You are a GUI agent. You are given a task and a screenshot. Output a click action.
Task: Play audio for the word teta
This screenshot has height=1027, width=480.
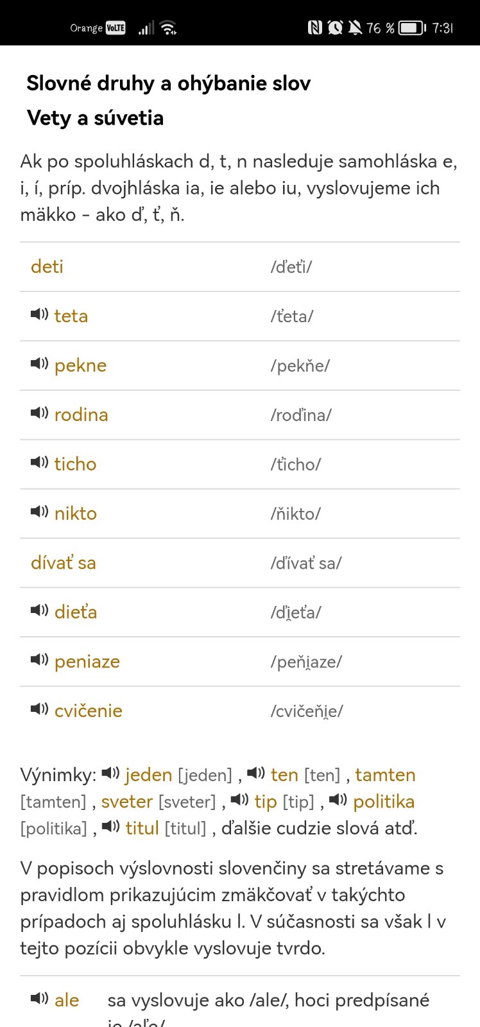point(39,315)
